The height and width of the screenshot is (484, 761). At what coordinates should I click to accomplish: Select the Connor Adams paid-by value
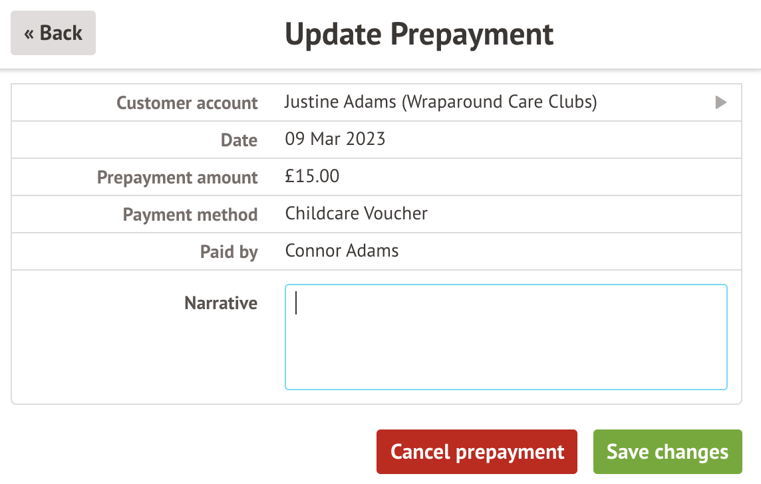point(342,251)
